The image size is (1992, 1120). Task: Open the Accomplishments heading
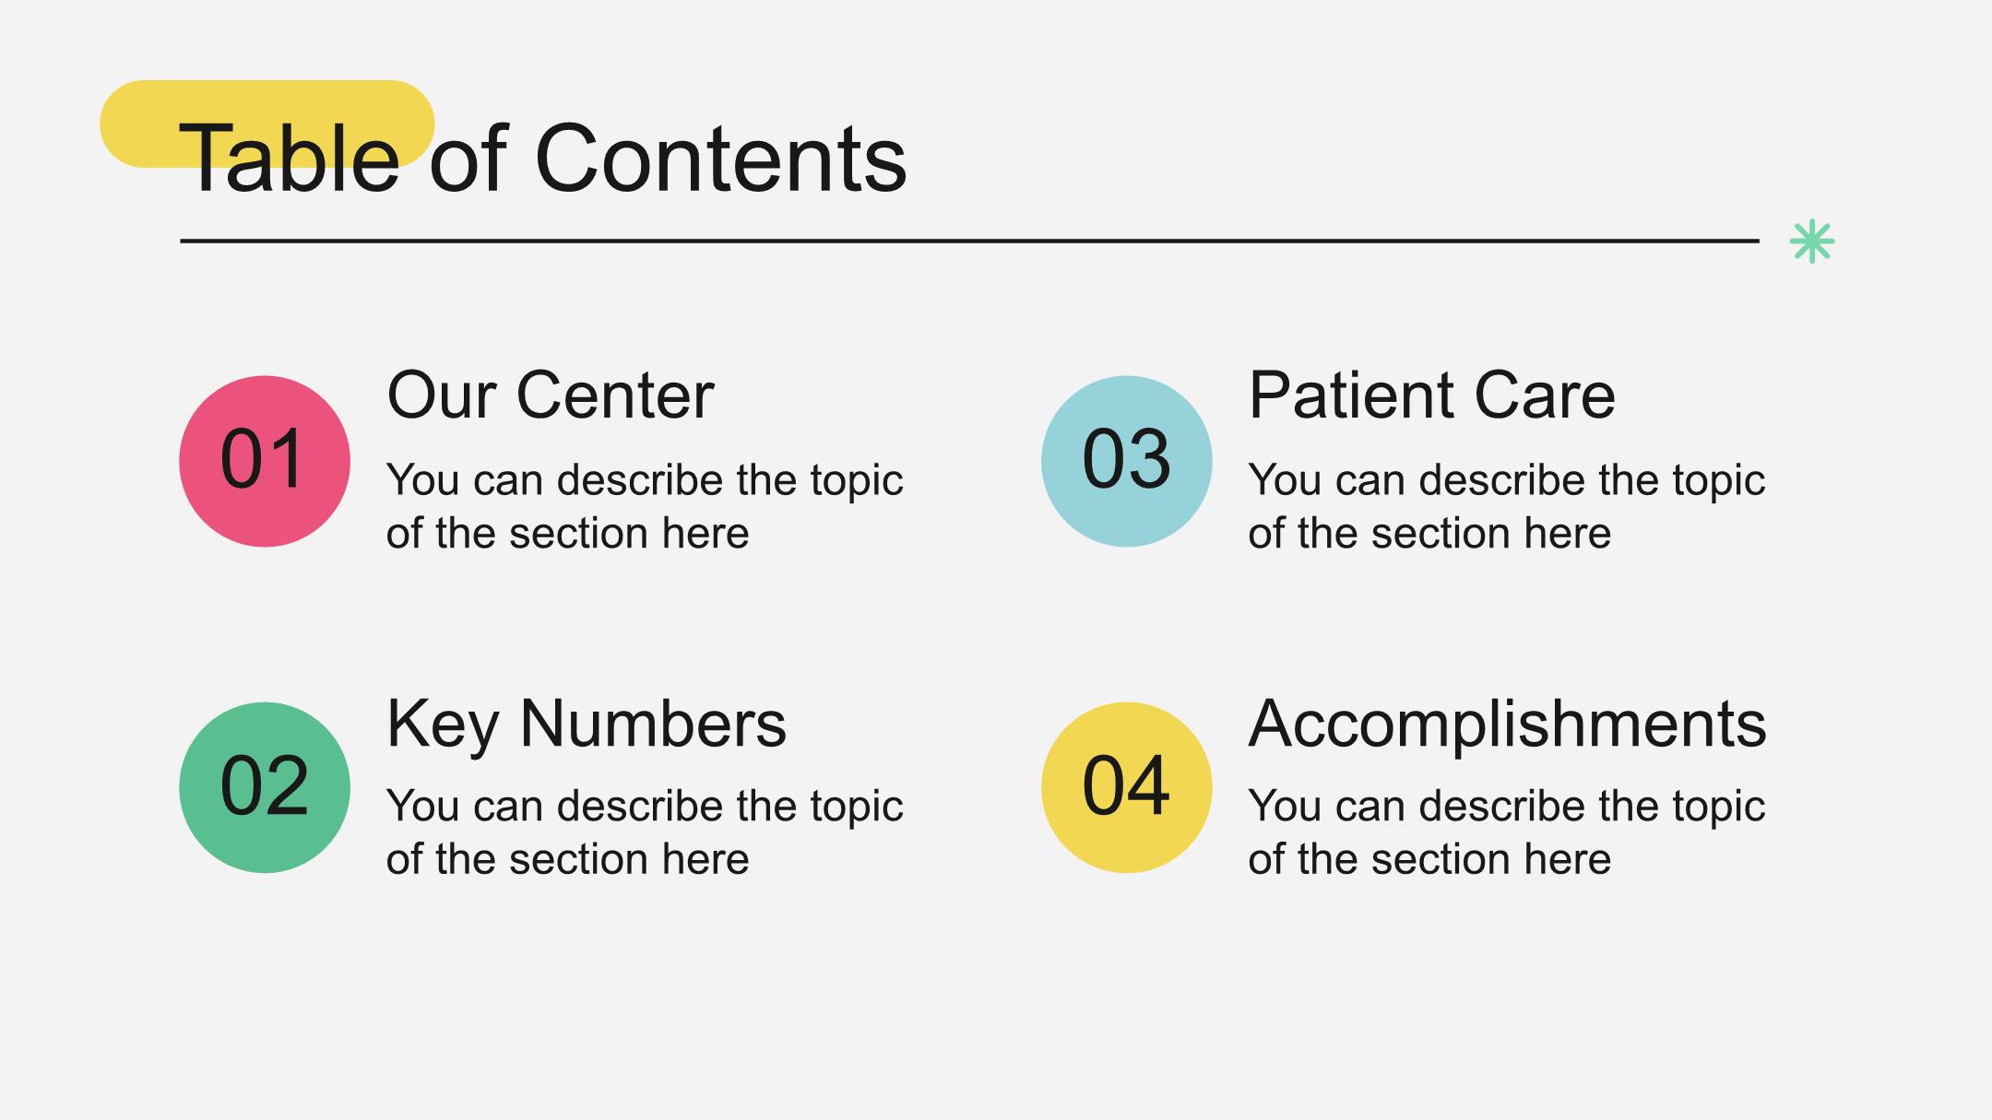(1508, 725)
